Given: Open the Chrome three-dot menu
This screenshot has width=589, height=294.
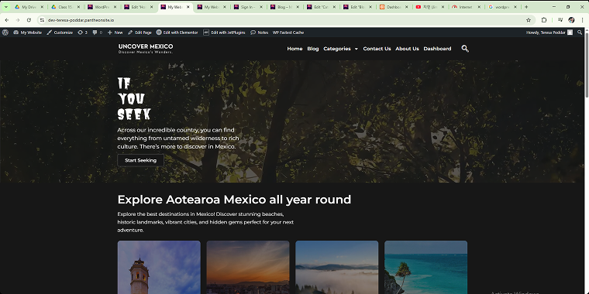Looking at the screenshot, I should (583, 20).
